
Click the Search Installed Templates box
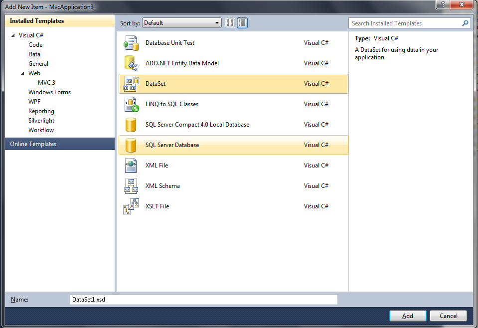pos(409,23)
